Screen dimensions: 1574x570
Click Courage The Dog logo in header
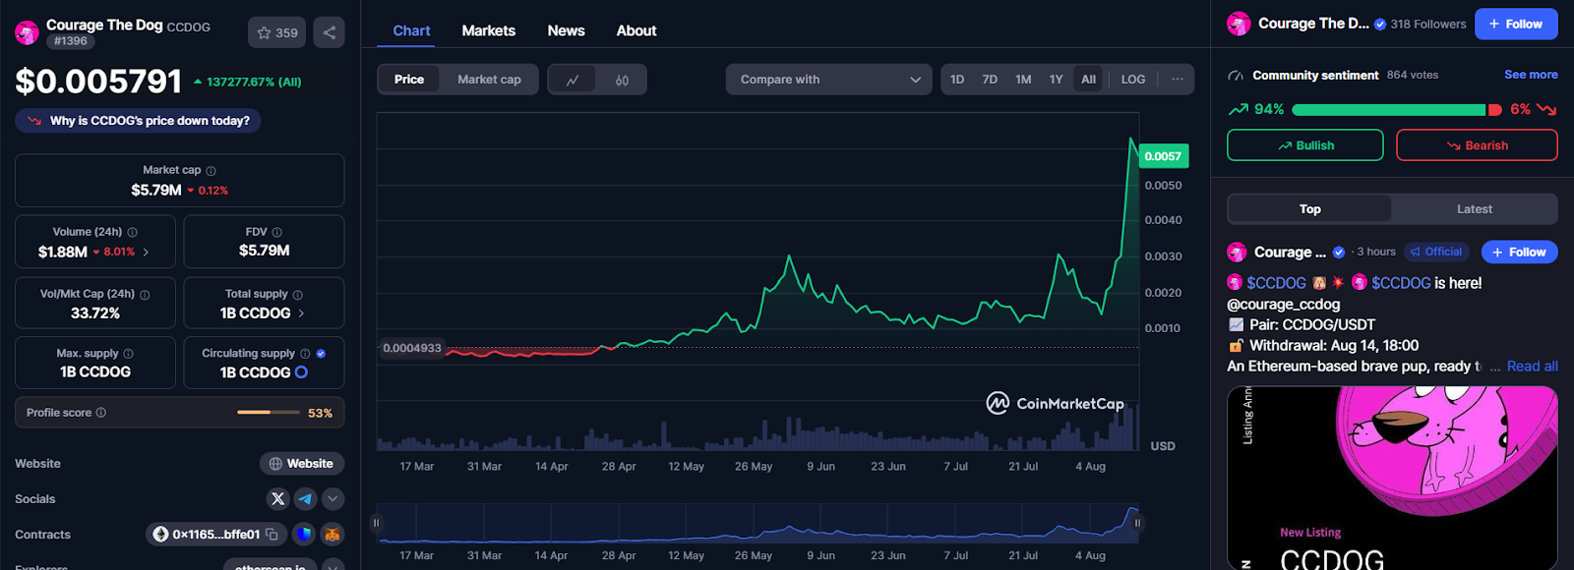point(27,33)
